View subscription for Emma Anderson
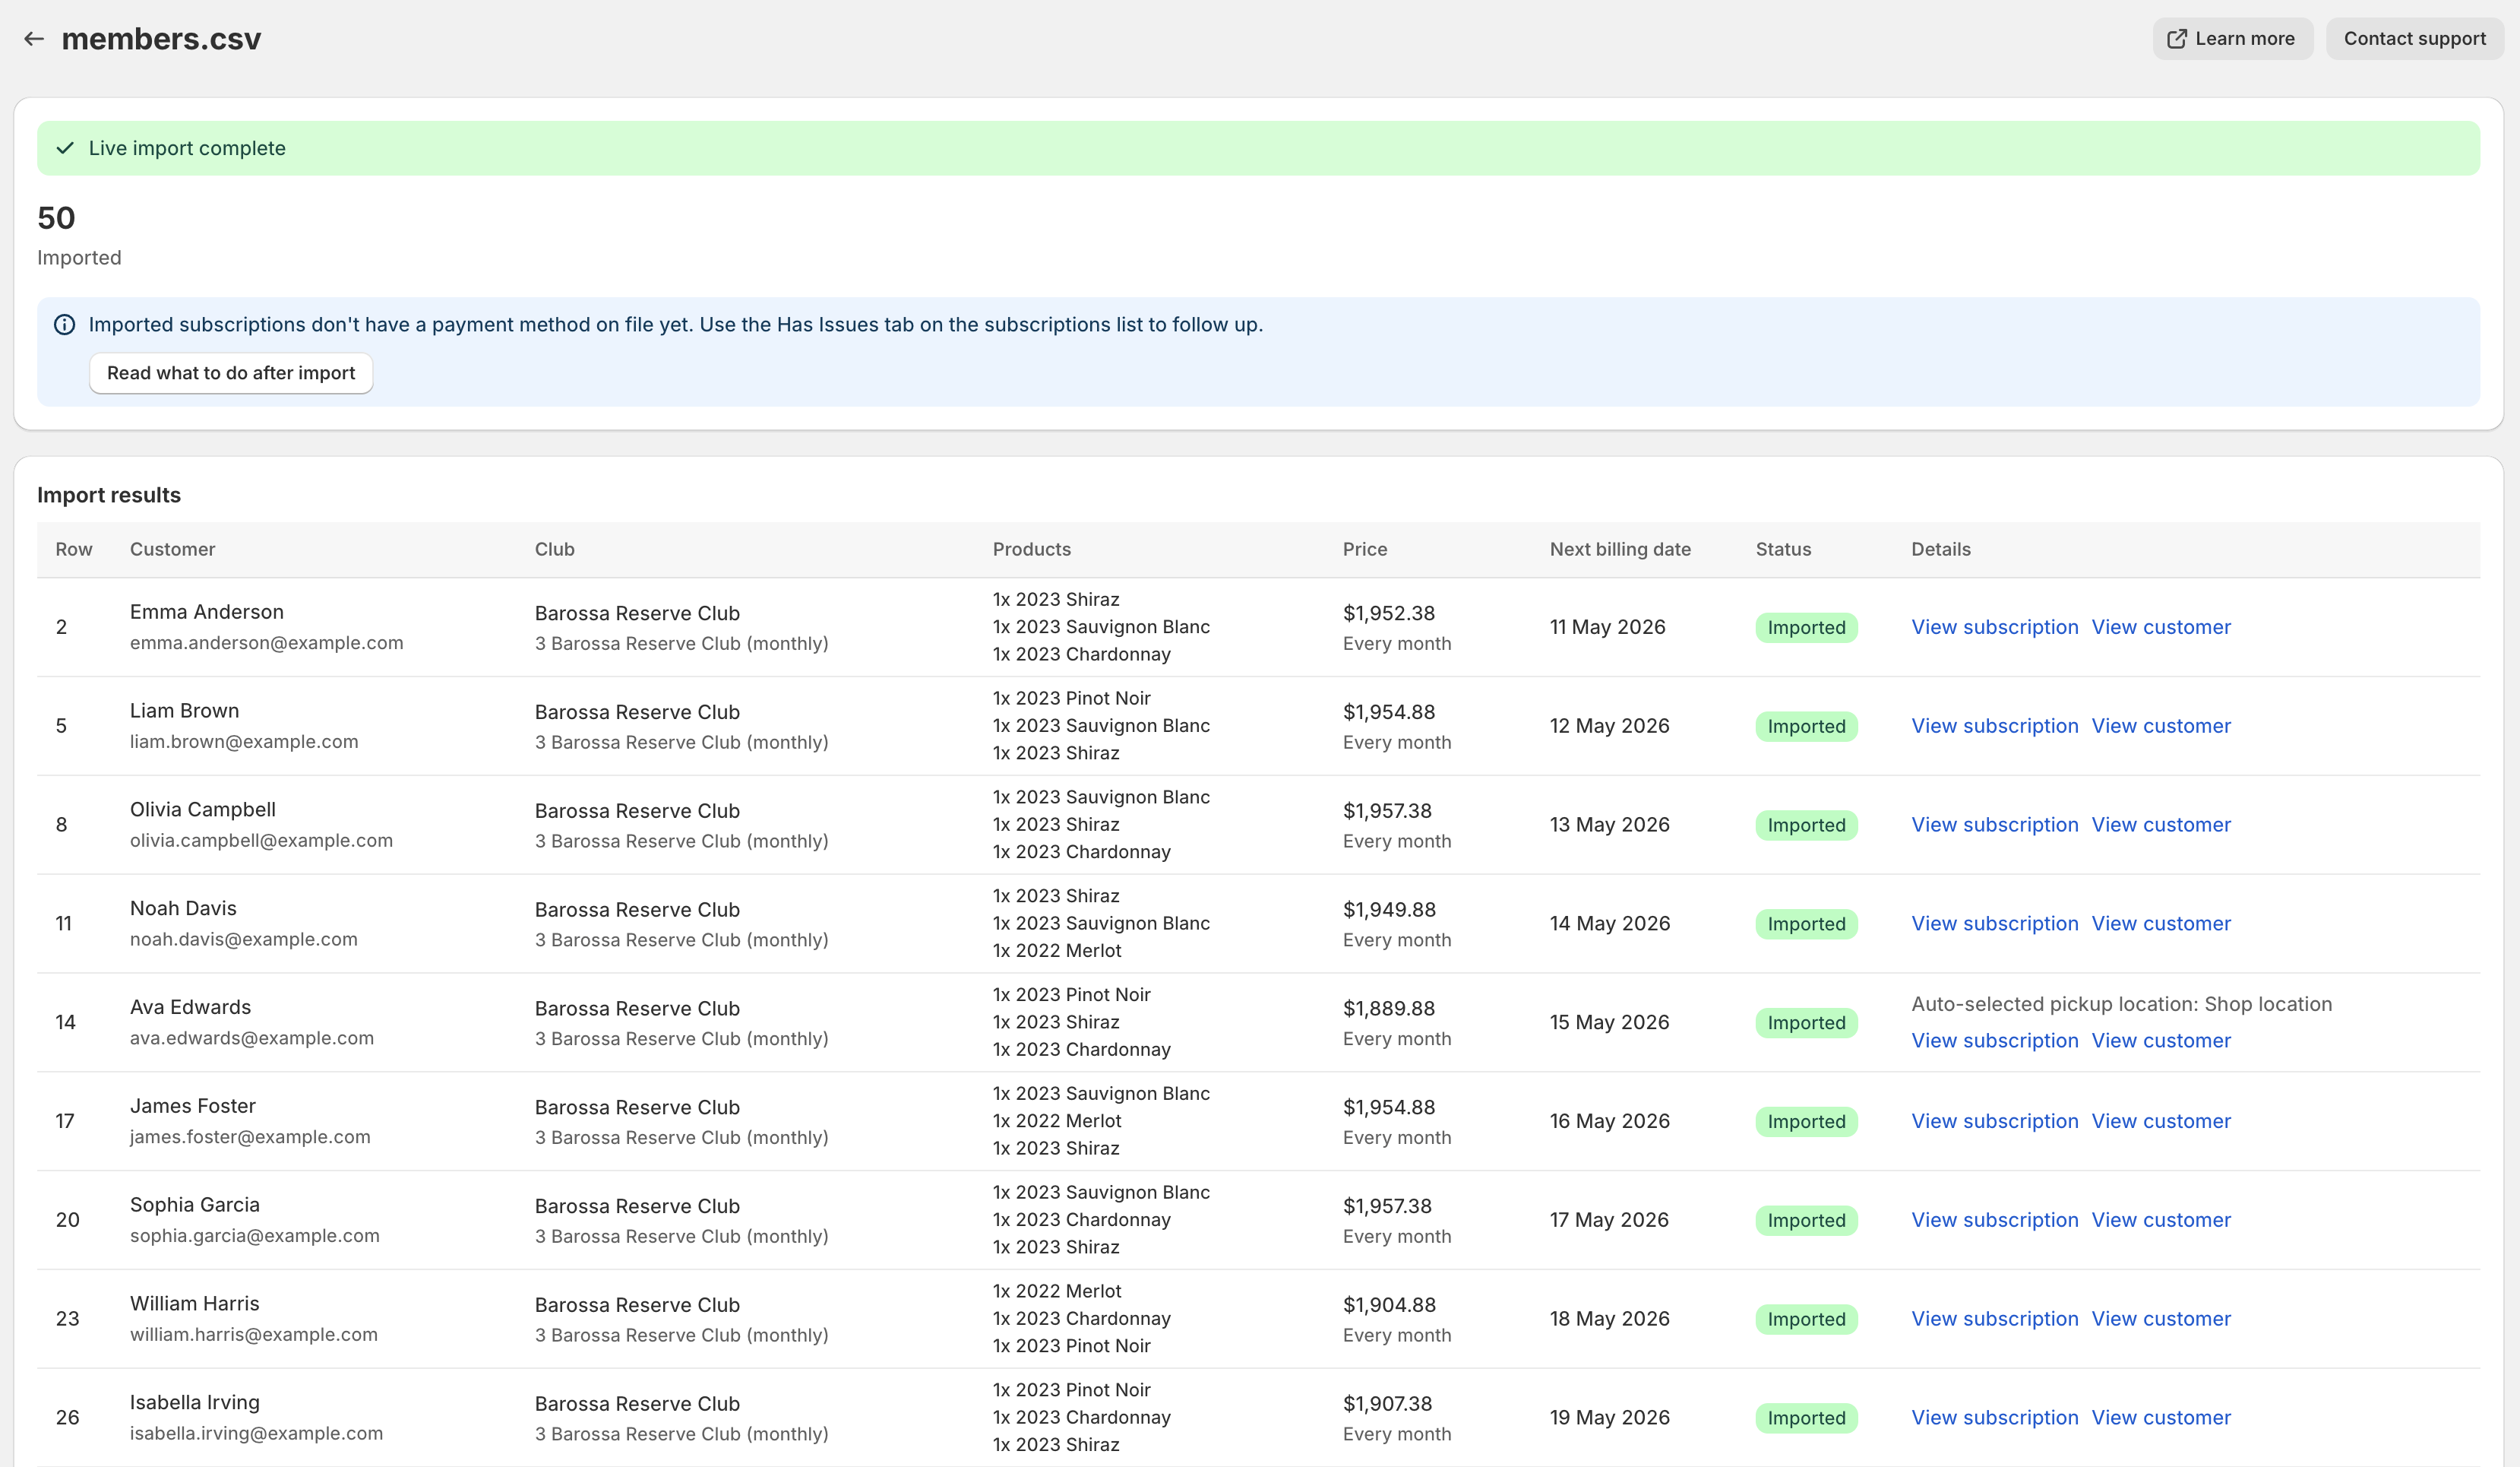Image resolution: width=2520 pixels, height=1467 pixels. point(1994,627)
